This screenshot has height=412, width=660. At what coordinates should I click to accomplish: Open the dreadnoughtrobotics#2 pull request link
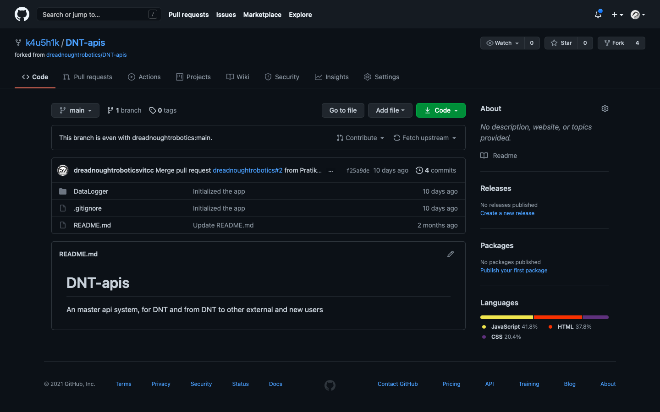click(247, 170)
